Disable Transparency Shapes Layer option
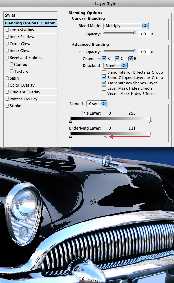The width and height of the screenshot is (174, 283). tap(104, 83)
